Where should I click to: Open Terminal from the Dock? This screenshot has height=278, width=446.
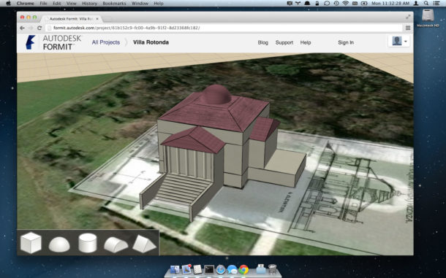(x=209, y=269)
